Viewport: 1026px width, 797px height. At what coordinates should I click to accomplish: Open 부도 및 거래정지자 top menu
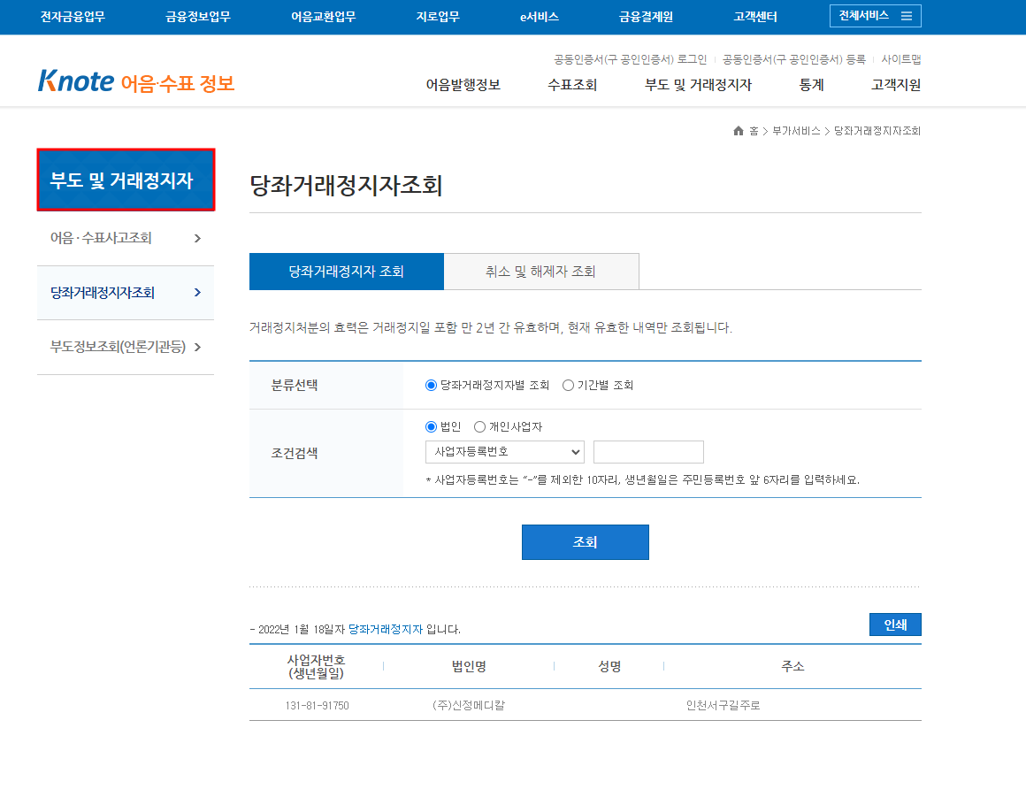click(x=698, y=85)
